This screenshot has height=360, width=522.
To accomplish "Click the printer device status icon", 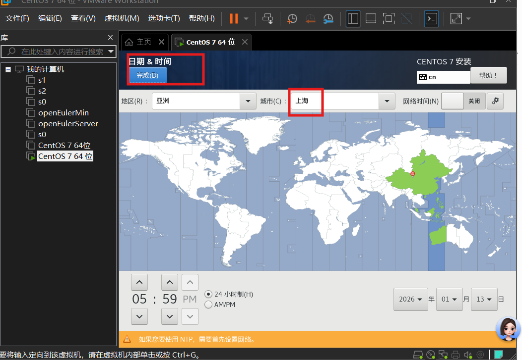I will click(456, 355).
